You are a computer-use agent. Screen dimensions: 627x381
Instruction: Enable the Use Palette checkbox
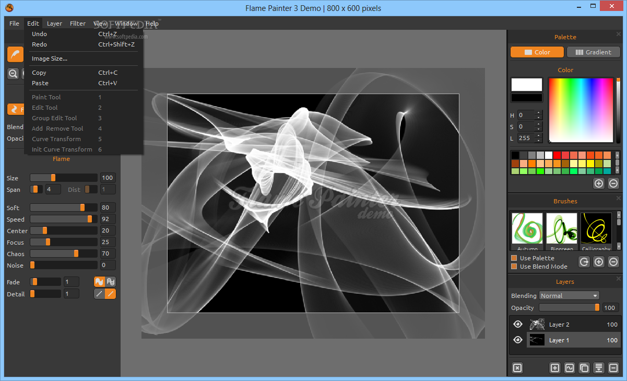(514, 258)
